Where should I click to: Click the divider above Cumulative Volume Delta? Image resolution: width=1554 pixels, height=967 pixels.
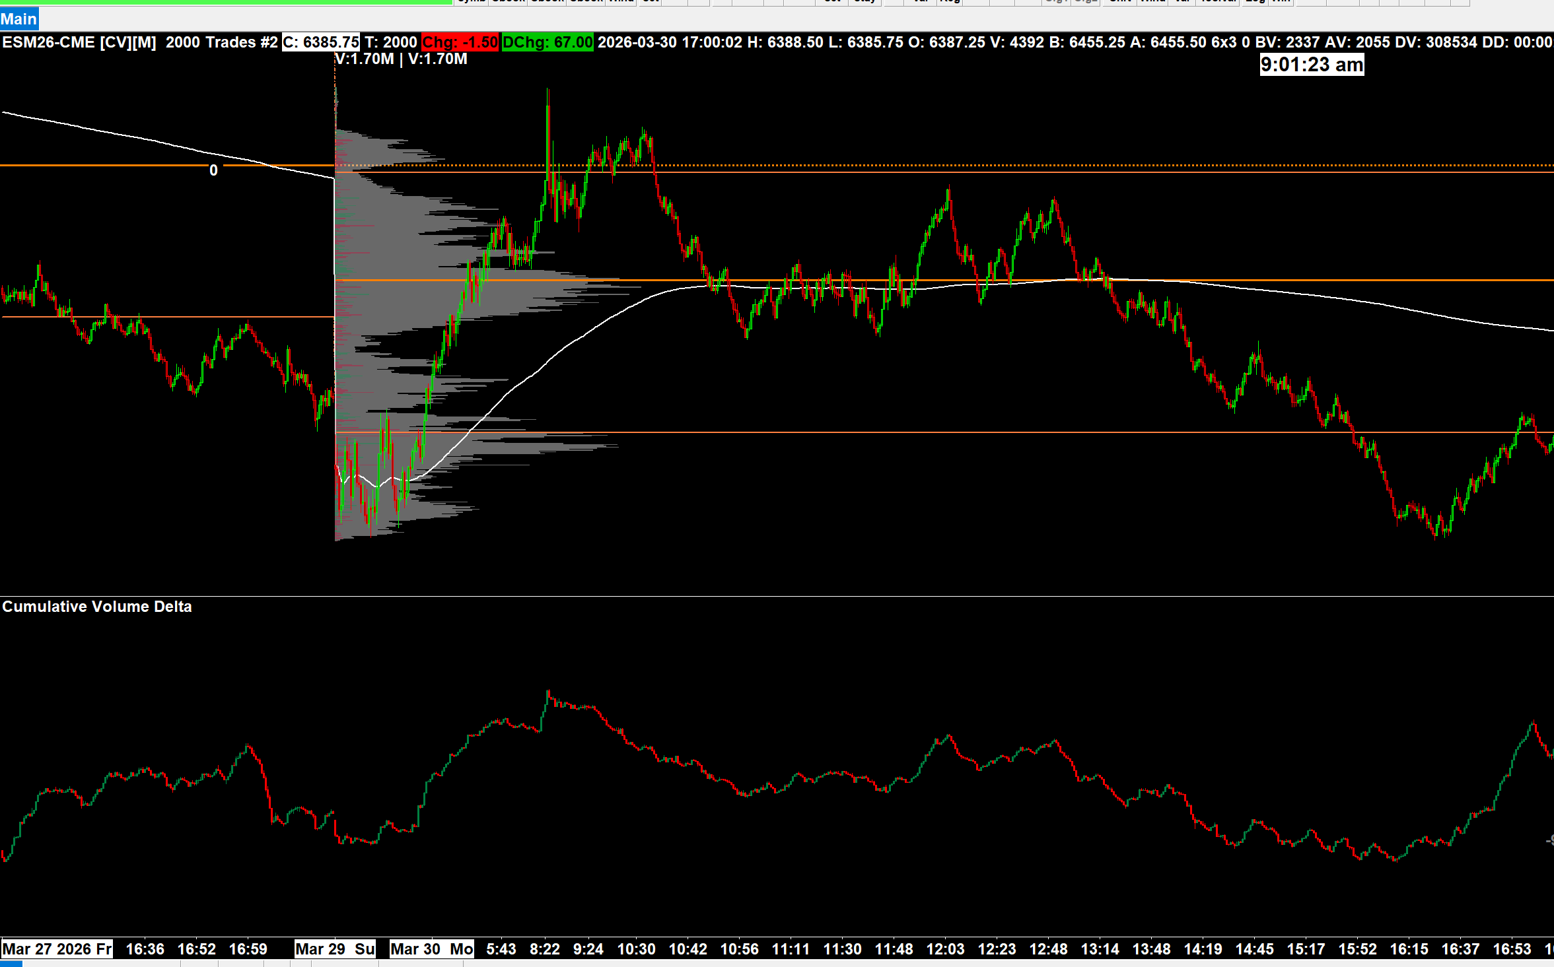pos(777,596)
